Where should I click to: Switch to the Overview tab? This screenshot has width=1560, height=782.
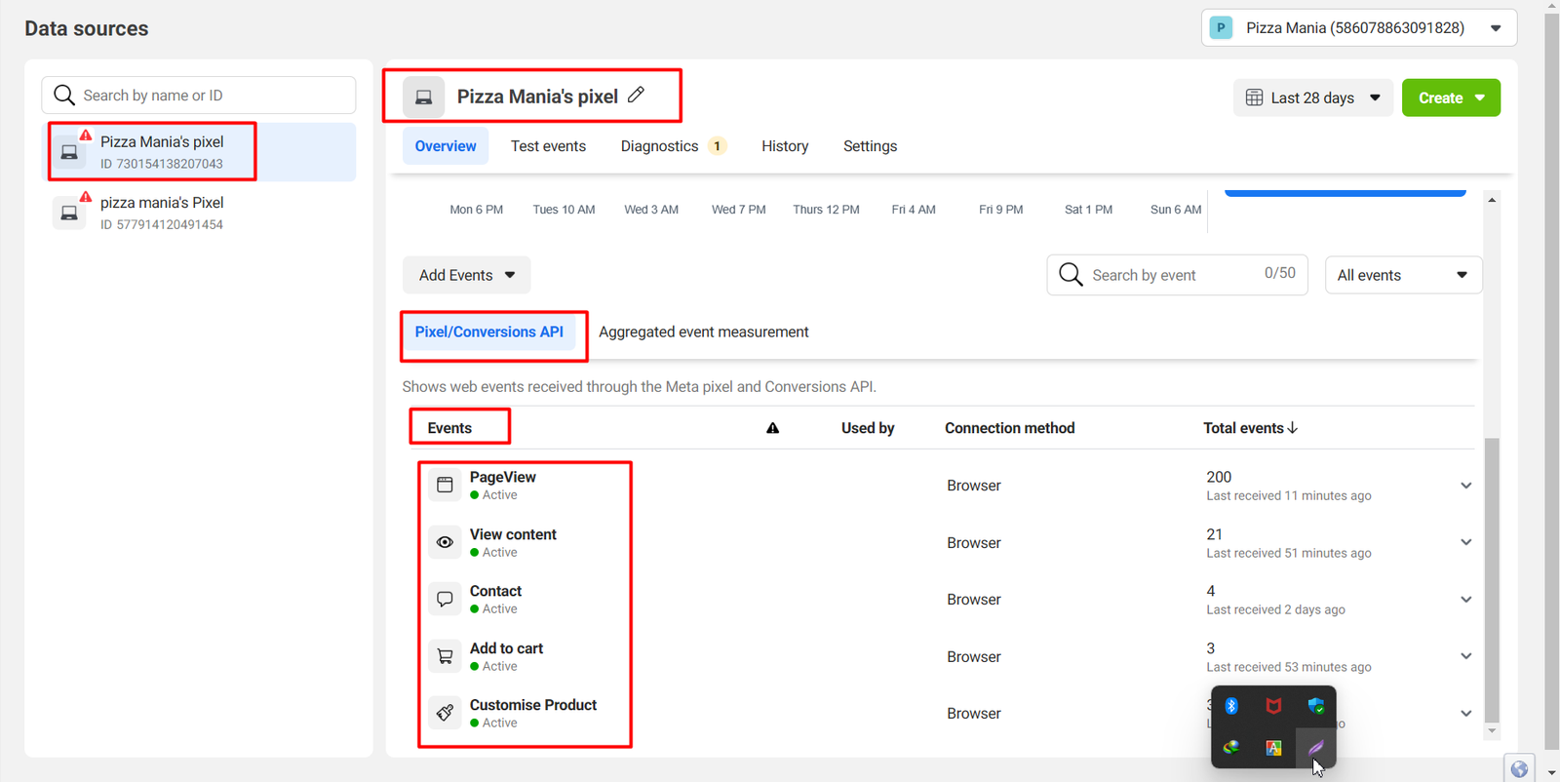click(x=446, y=146)
